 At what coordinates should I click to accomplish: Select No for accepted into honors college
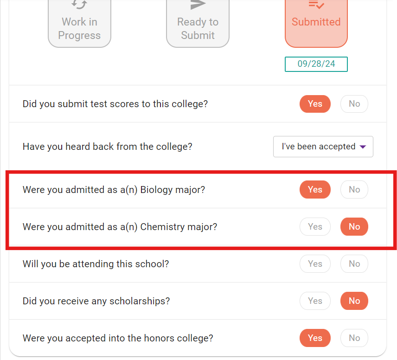(x=354, y=338)
